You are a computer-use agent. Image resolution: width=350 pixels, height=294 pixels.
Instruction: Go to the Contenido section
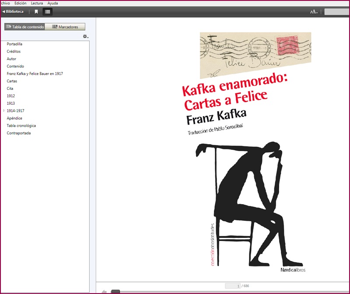[15, 66]
